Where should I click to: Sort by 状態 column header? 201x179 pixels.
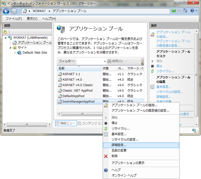108,68
